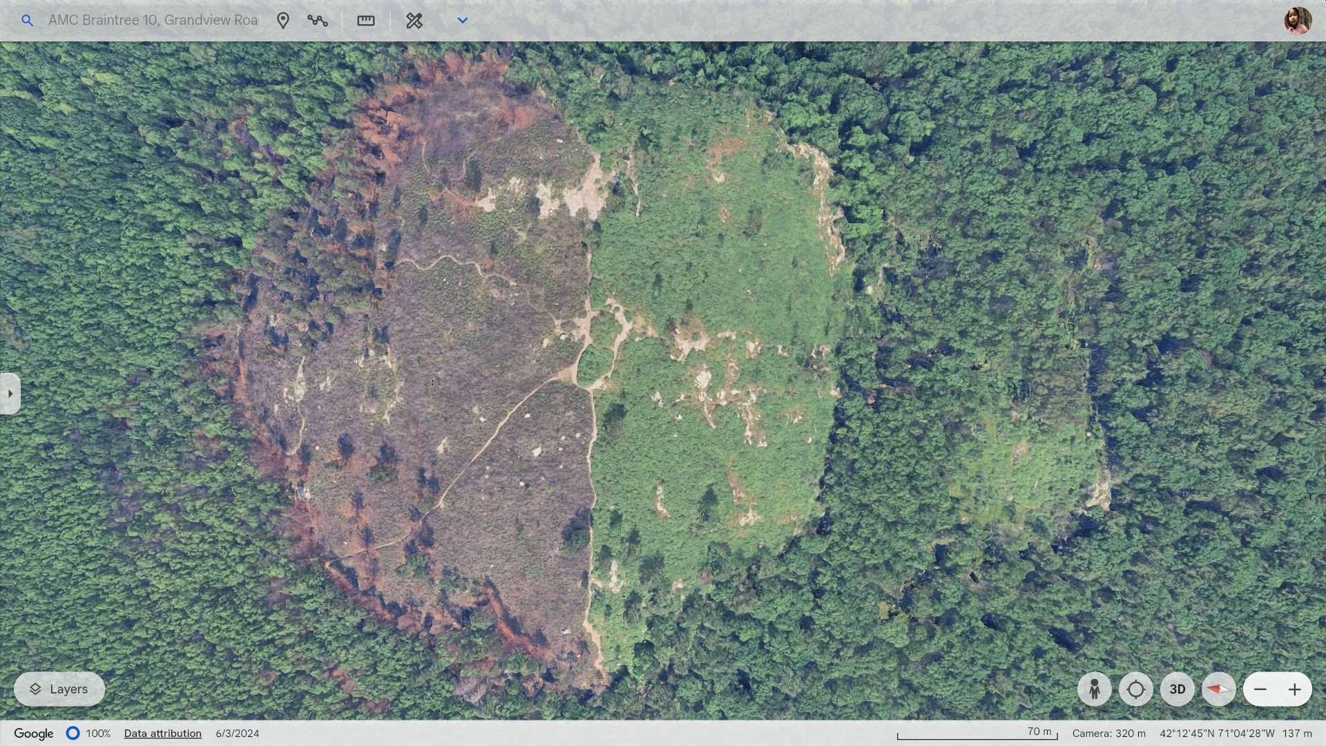Open the Layers button

(x=59, y=689)
